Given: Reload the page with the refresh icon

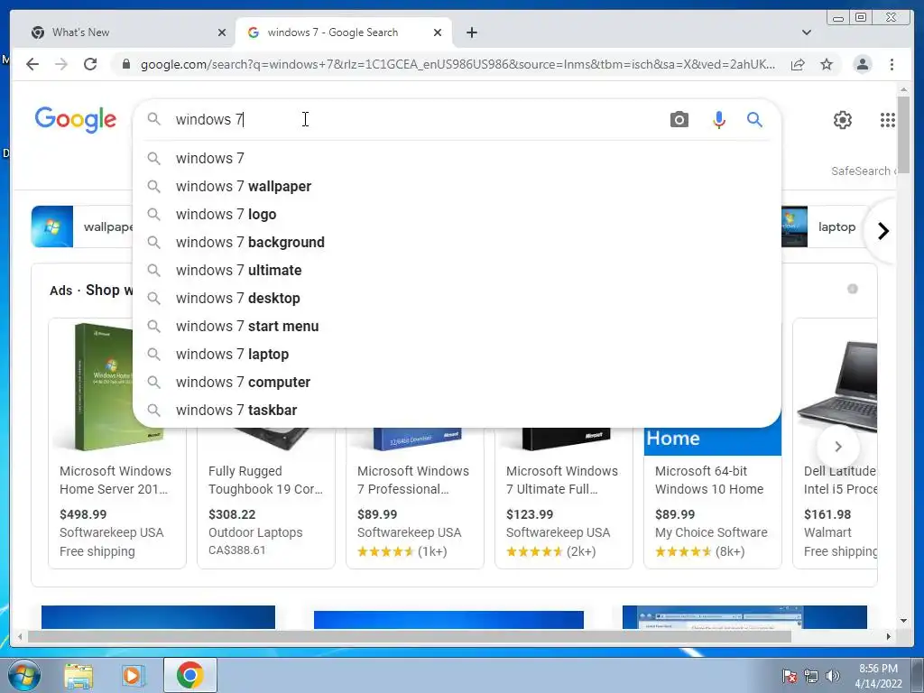Looking at the screenshot, I should (x=90, y=64).
